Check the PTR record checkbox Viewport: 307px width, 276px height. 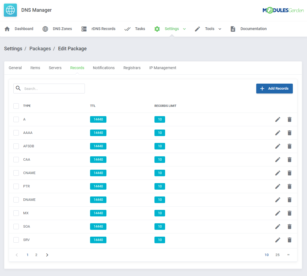[16, 186]
